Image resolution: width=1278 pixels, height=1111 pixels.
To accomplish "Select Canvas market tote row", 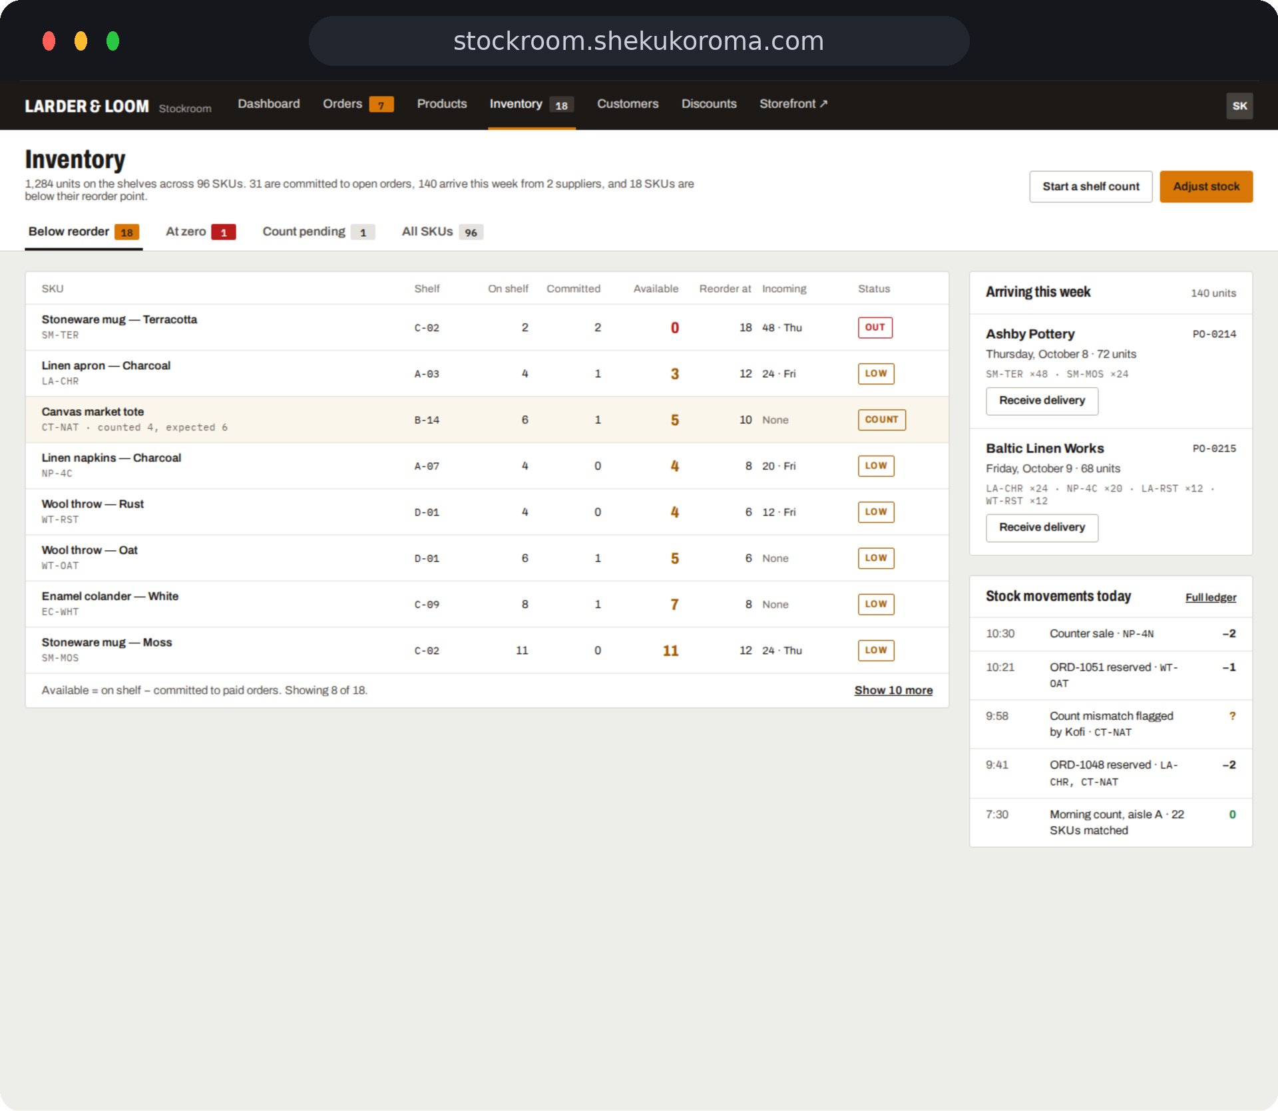I will (487, 420).
